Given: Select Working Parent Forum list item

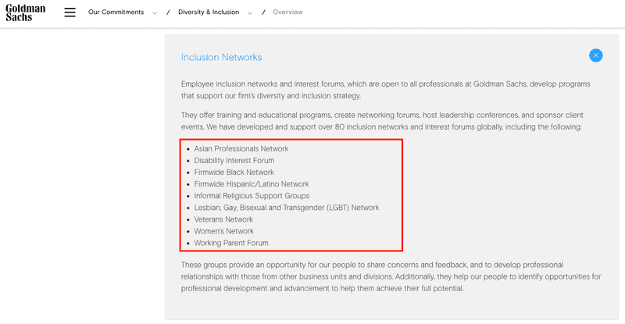Looking at the screenshot, I should (x=230, y=243).
